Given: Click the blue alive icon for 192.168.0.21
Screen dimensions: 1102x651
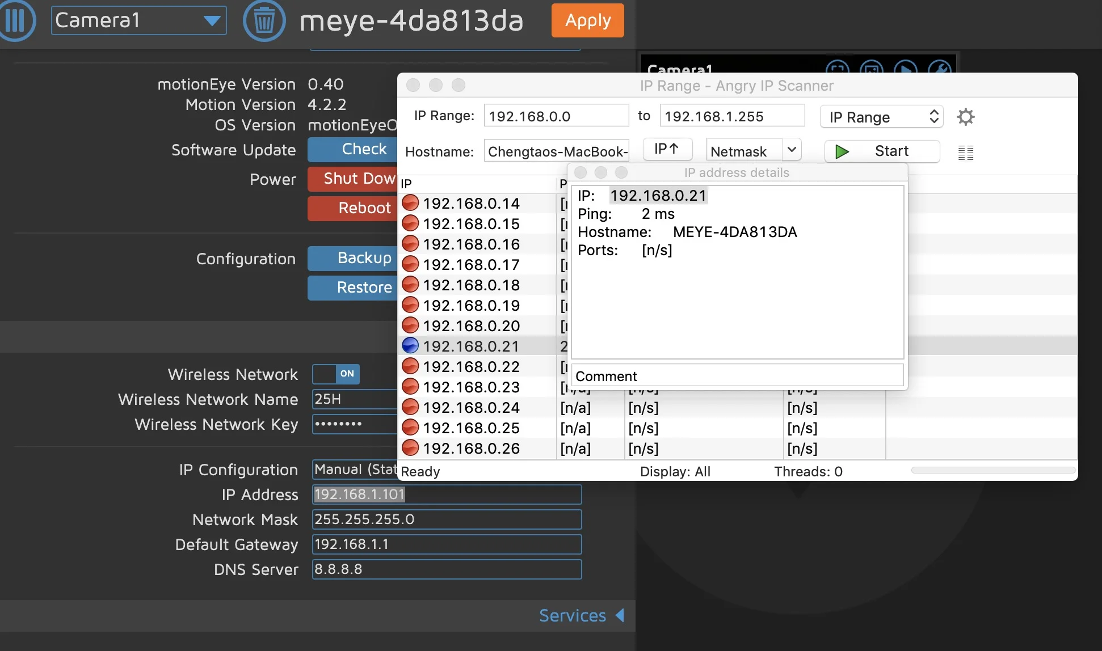Looking at the screenshot, I should coord(410,346).
